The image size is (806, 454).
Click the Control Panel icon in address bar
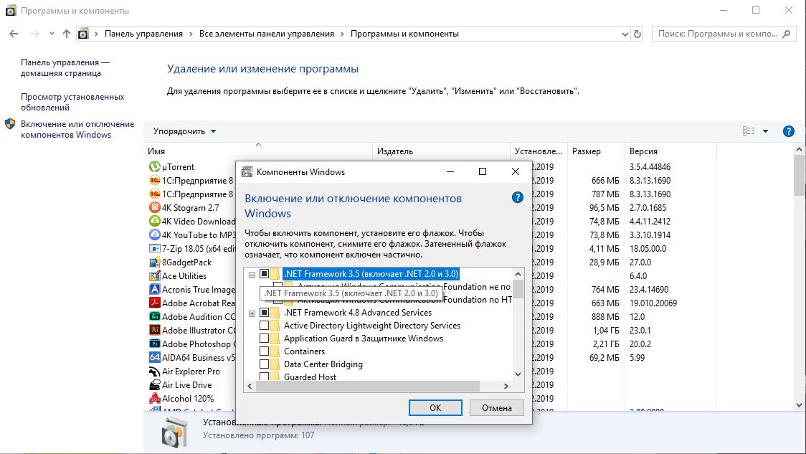[x=82, y=34]
